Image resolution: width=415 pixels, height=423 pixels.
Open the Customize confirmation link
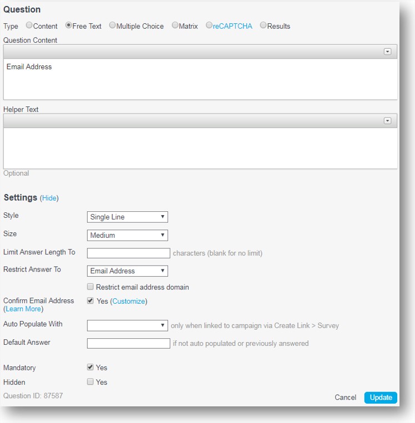(129, 301)
